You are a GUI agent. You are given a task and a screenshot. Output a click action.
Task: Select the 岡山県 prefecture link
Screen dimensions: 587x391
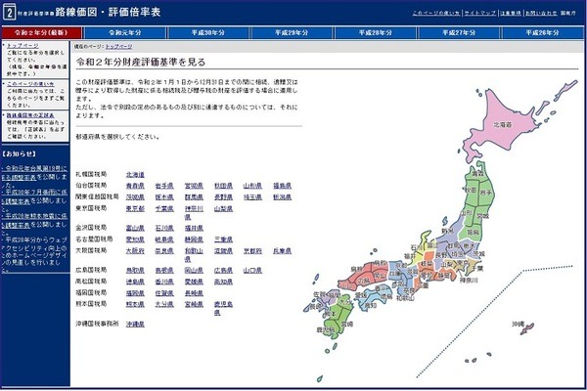pos(194,270)
